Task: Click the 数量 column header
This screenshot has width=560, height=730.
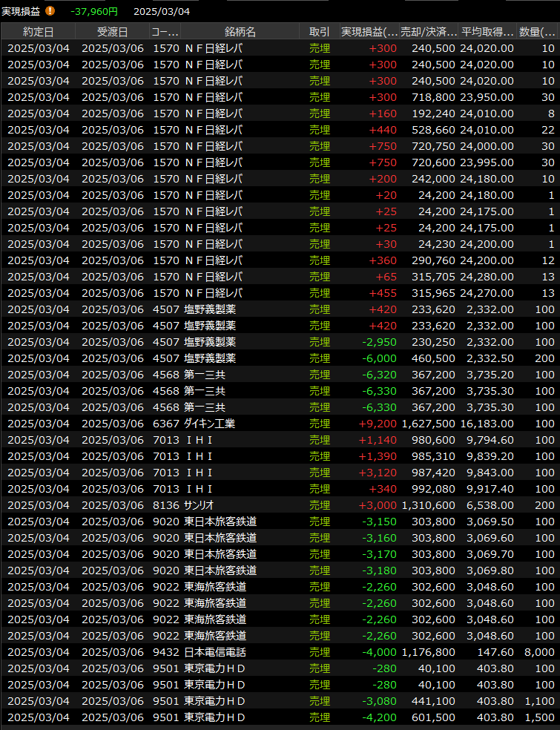Action: click(x=537, y=32)
